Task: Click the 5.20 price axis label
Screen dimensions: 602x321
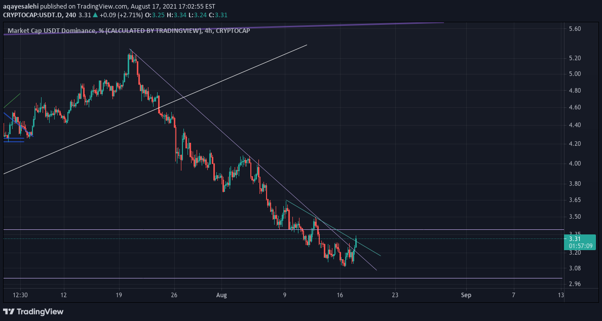Action: click(x=574, y=58)
